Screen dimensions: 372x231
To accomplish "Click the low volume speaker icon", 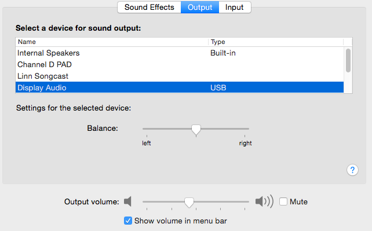I will coord(127,201).
